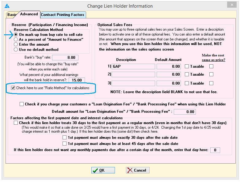The height and width of the screenshot is (182, 240).
Task: Select the Advanced tab
Action: [29, 14]
